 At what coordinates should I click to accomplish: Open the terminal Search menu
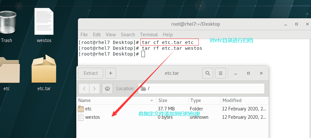[128, 35]
